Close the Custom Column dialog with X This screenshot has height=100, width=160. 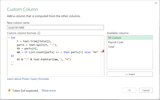(x=156, y=3)
